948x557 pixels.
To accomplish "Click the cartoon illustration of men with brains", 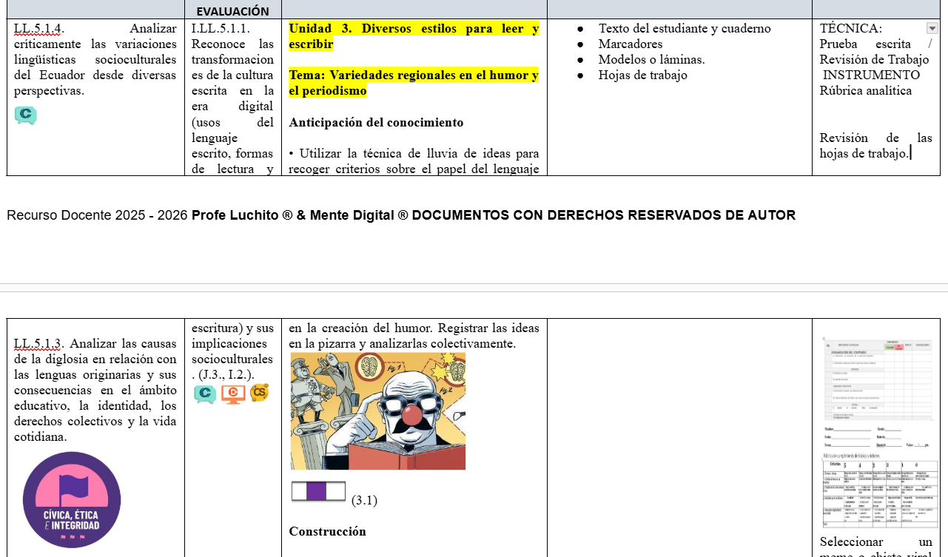I will click(x=378, y=411).
